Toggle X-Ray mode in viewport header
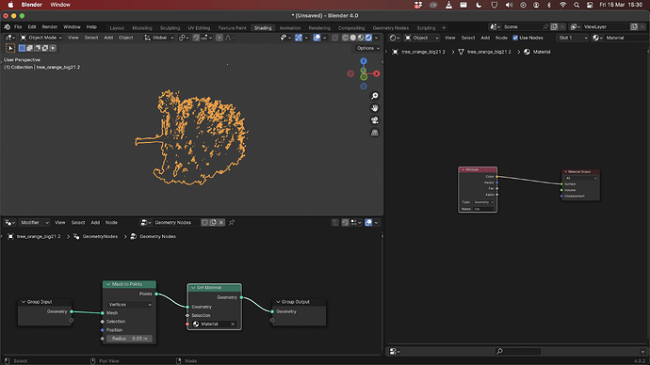The width and height of the screenshot is (650, 365). click(x=334, y=38)
